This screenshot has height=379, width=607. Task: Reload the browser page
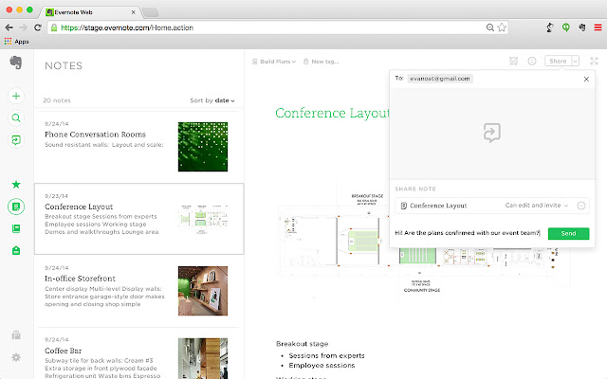tap(38, 27)
